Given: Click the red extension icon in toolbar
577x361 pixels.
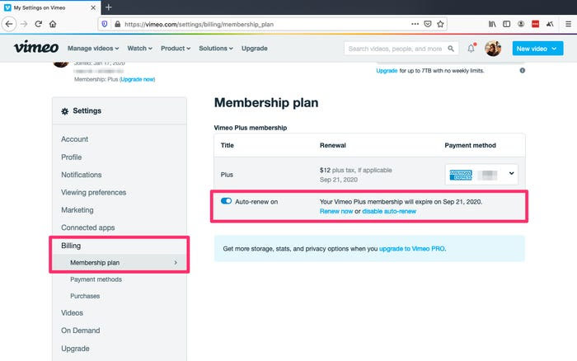Looking at the screenshot, I should [536, 24].
